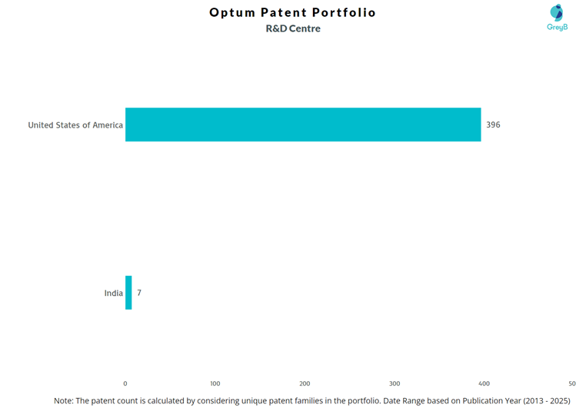The image size is (576, 408).
Task: Click the 396 value label
Action: coord(493,124)
